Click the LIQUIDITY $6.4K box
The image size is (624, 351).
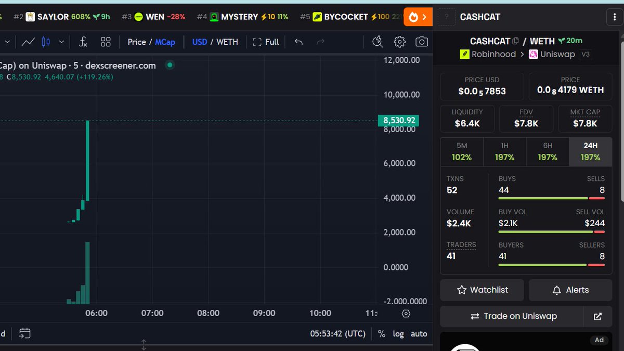pos(467,119)
